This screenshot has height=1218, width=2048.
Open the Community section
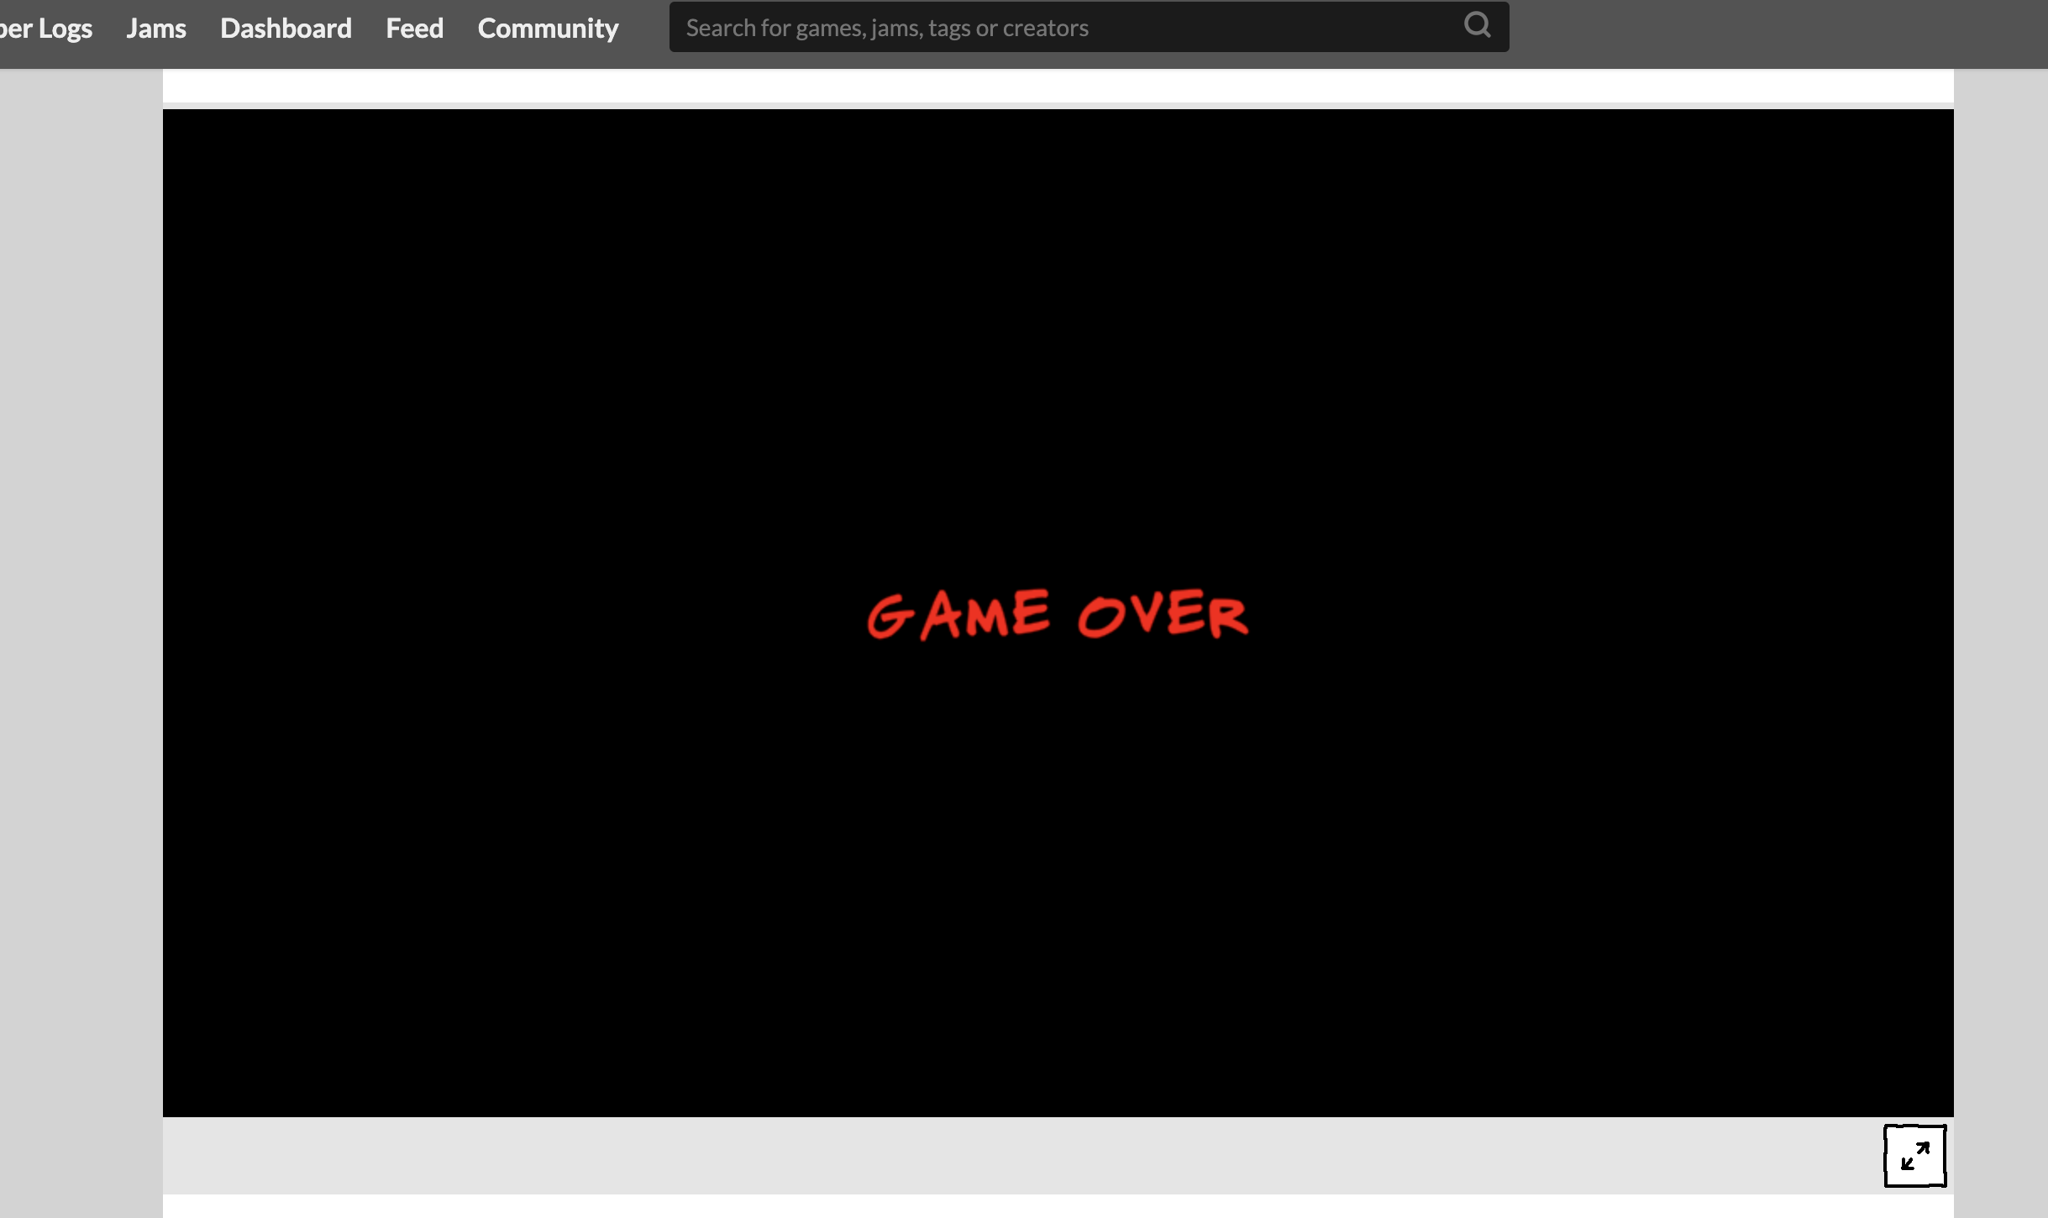click(x=548, y=28)
